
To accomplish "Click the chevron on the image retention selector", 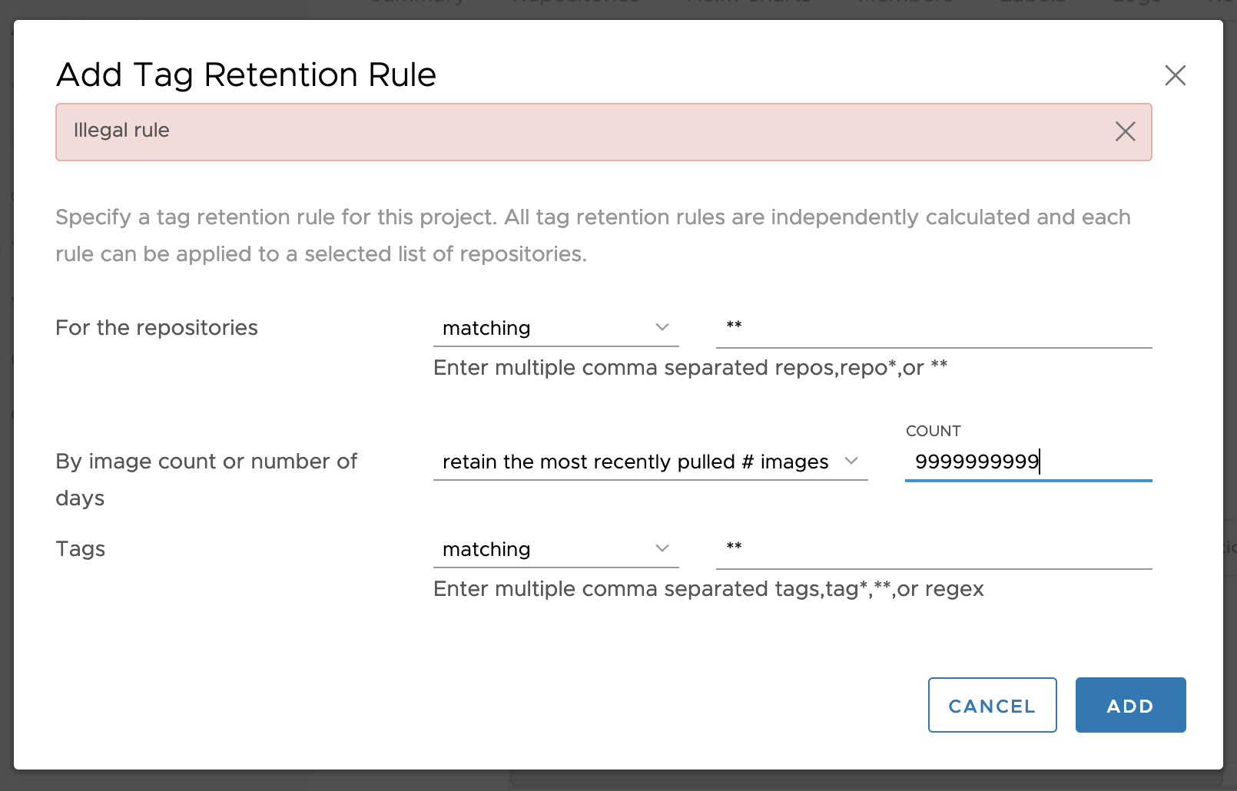I will click(852, 461).
